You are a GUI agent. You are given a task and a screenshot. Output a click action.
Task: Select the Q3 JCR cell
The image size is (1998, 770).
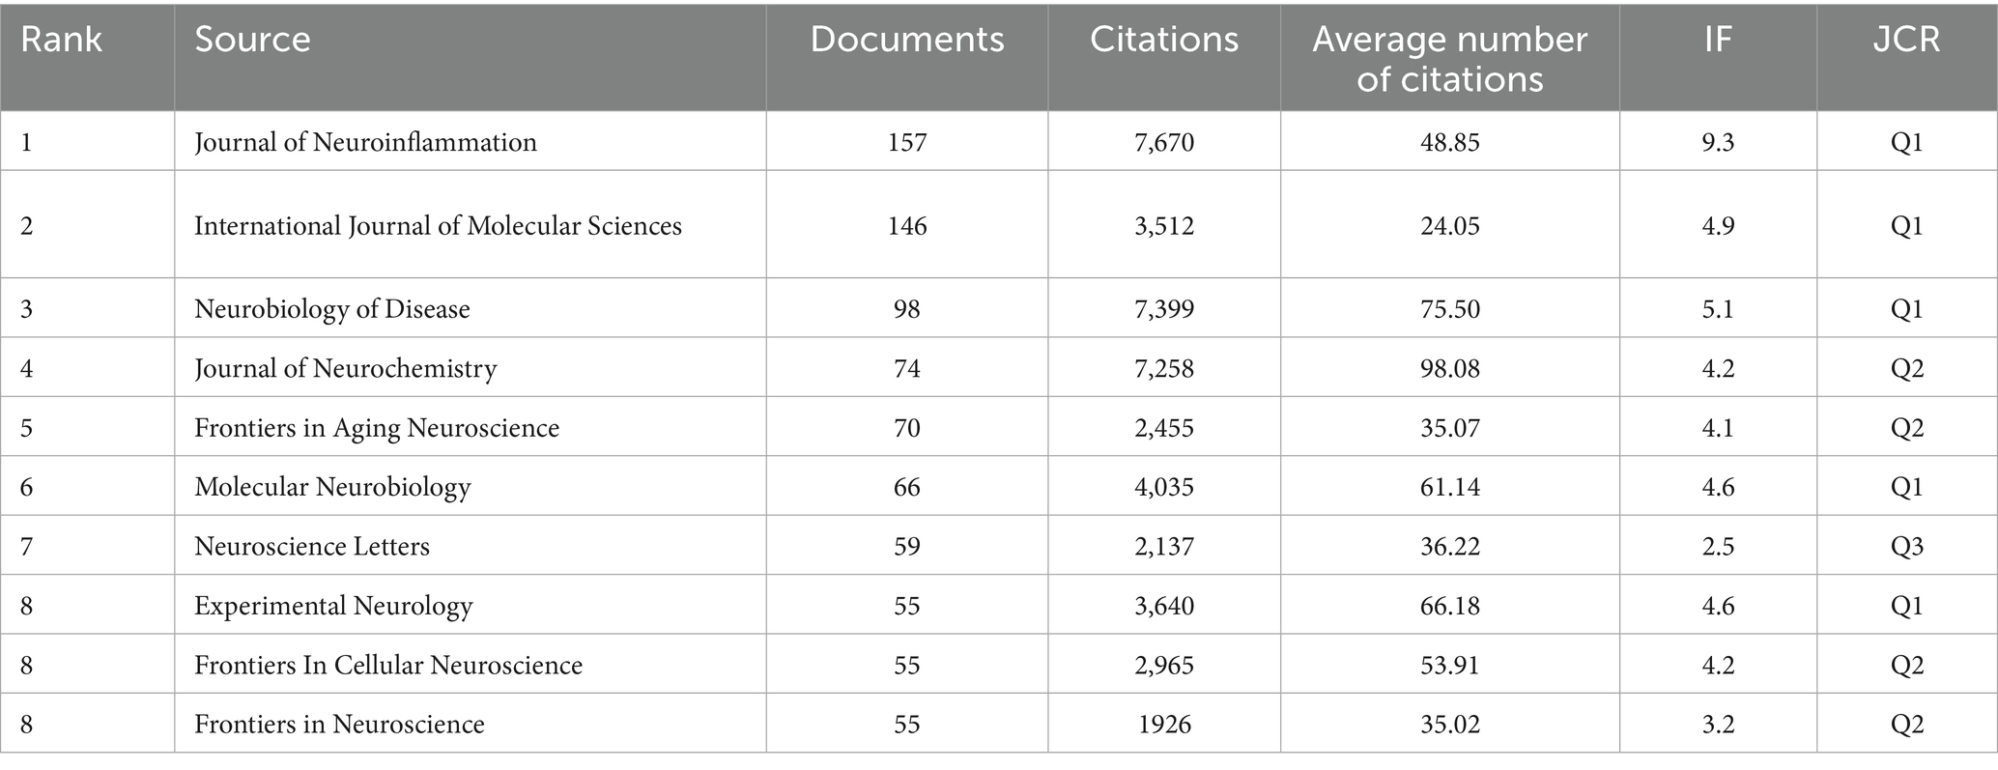(1906, 547)
